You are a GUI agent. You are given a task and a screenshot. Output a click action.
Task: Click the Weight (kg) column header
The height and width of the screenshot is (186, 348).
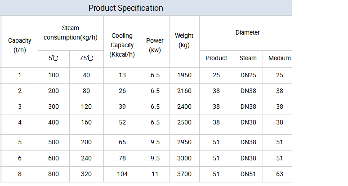point(184,40)
